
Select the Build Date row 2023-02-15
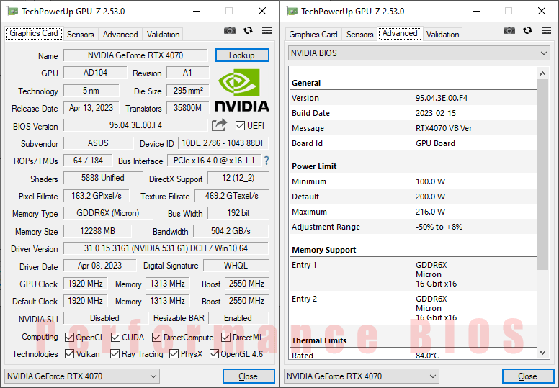pyautogui.click(x=413, y=113)
